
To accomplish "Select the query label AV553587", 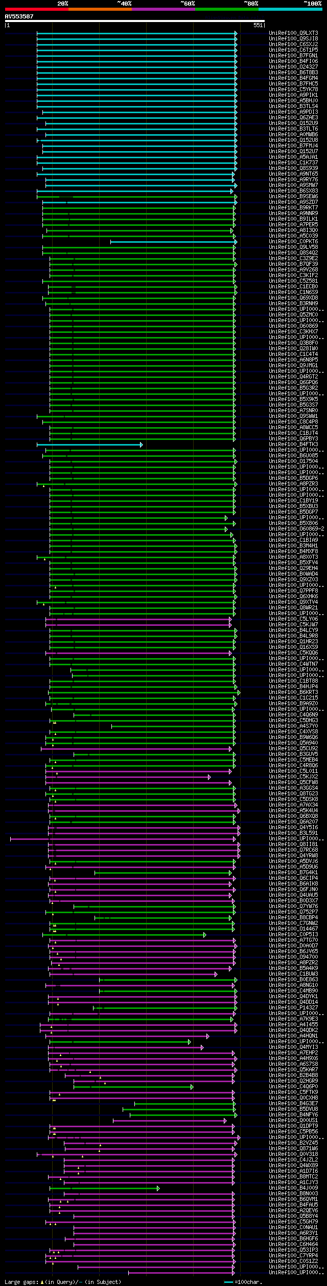I will click(19, 16).
